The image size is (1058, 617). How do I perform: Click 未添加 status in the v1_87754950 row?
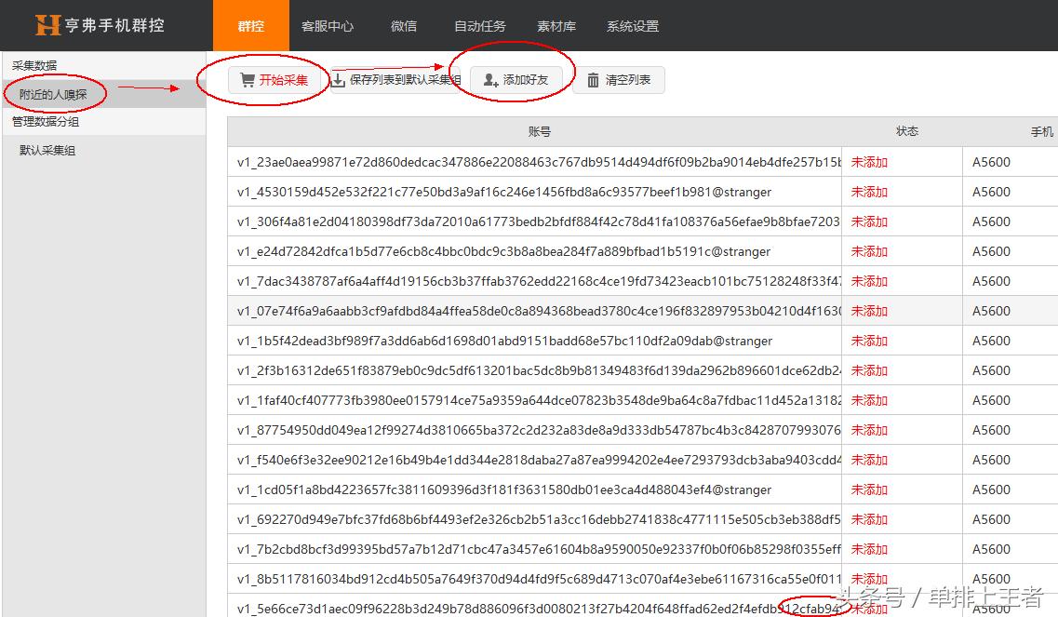(869, 429)
